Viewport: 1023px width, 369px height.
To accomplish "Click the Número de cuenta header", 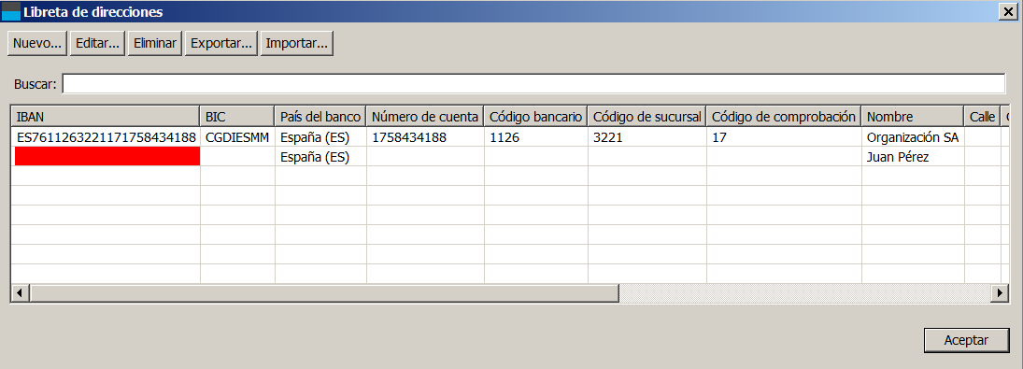I will point(425,117).
